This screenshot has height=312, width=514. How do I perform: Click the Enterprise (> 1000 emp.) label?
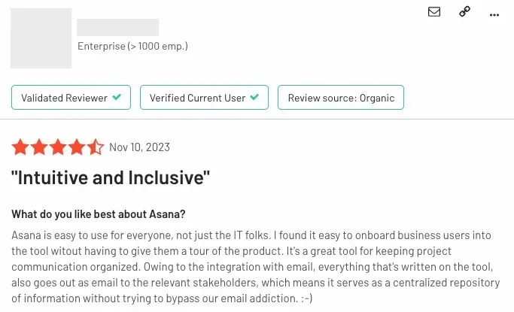132,46
